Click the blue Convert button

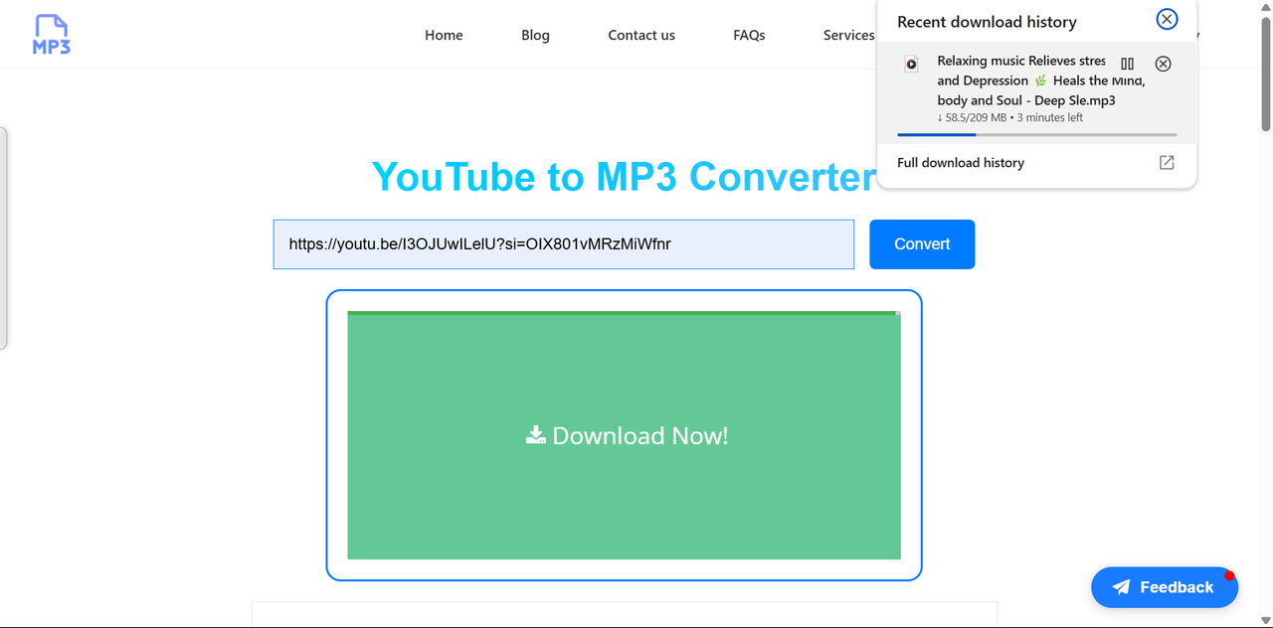click(922, 244)
